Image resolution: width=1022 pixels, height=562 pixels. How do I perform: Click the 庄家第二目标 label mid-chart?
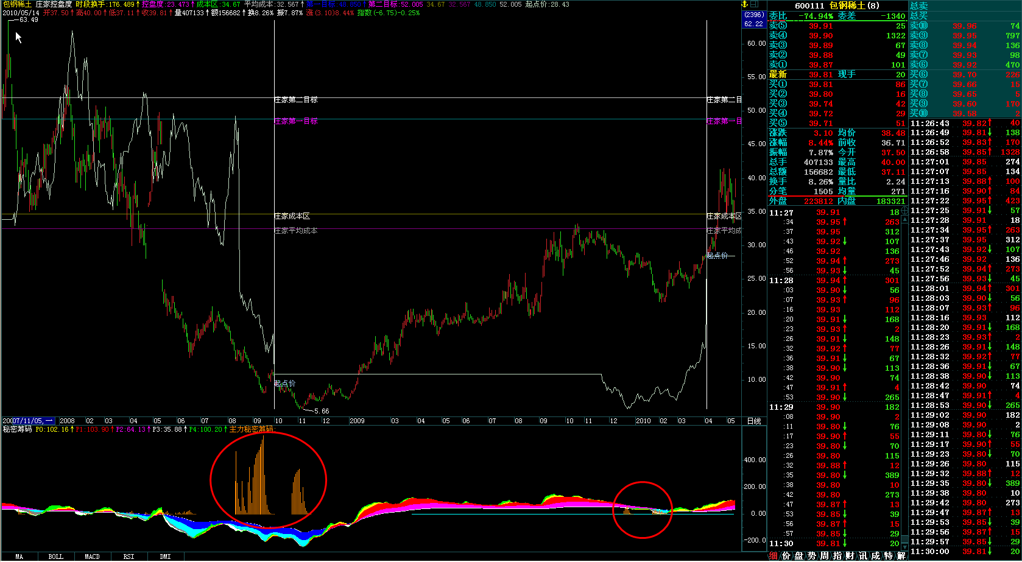point(296,100)
